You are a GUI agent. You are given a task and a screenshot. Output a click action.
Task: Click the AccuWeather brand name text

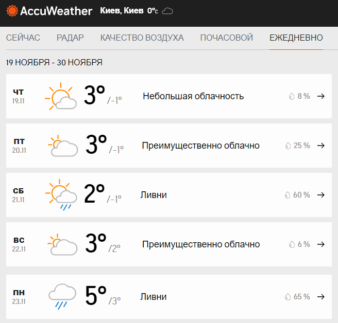pyautogui.click(x=56, y=11)
